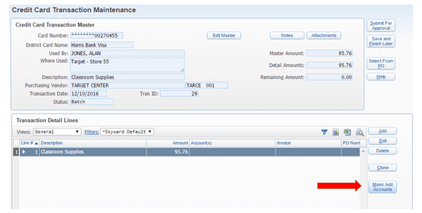Open the Attachments button

tap(324, 35)
